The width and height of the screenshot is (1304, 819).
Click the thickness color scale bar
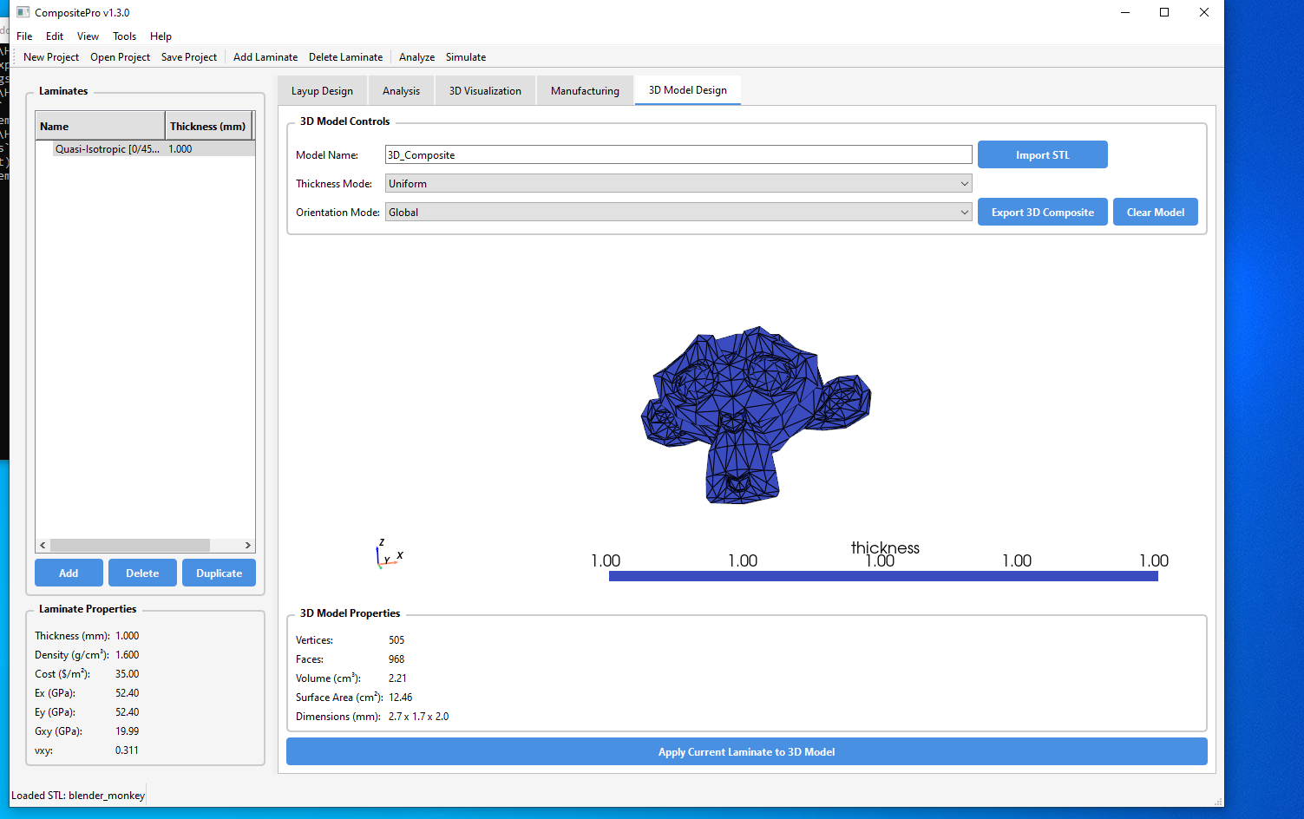click(883, 576)
